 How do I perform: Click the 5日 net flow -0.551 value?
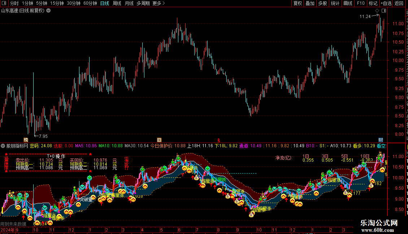coord(347,160)
